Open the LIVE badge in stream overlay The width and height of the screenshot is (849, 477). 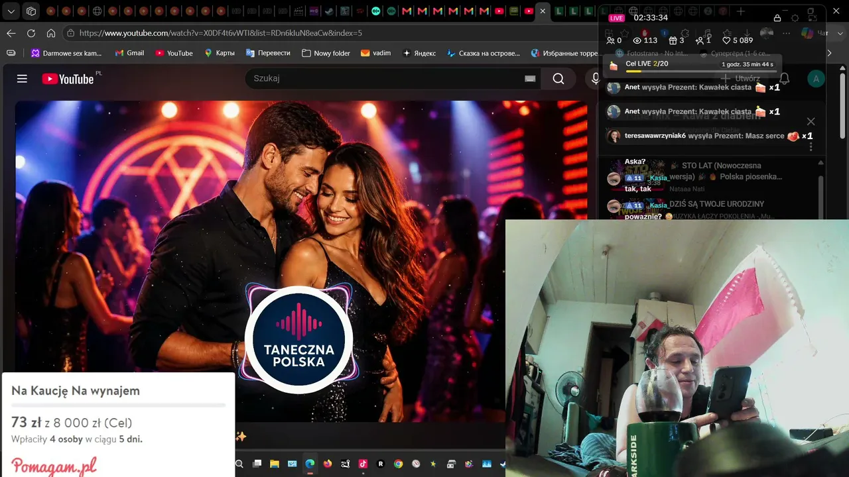pos(617,18)
